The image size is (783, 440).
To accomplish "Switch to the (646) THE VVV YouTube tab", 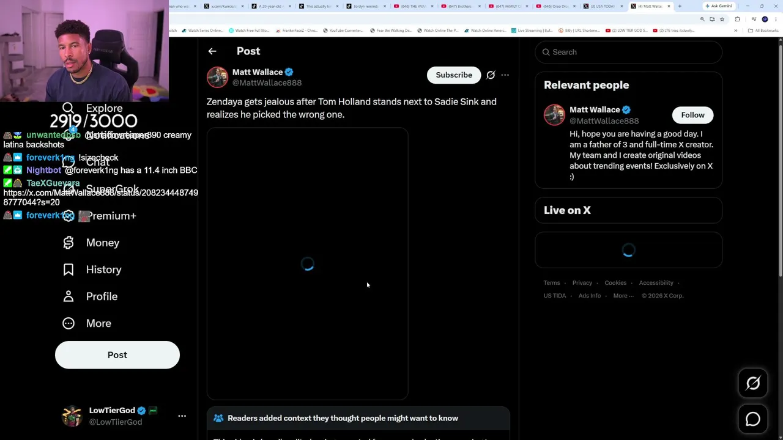I will coord(412,6).
